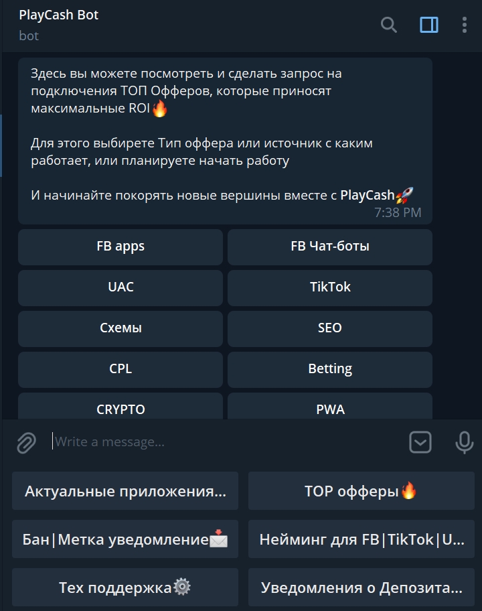
Task: Click the paperclip attach file icon
Action: pyautogui.click(x=27, y=443)
